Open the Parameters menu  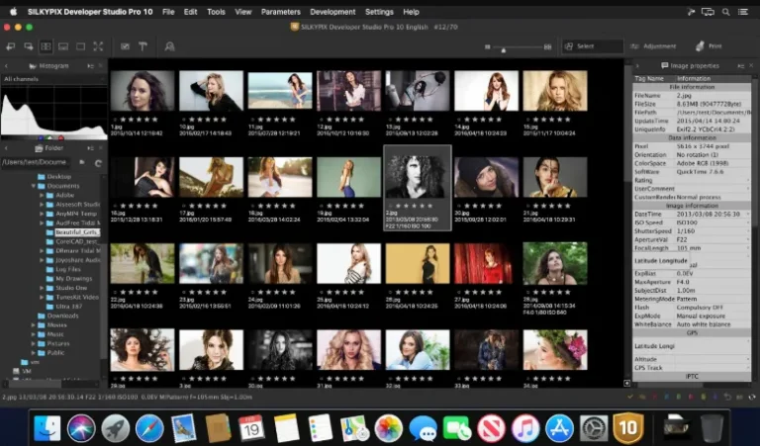281,12
